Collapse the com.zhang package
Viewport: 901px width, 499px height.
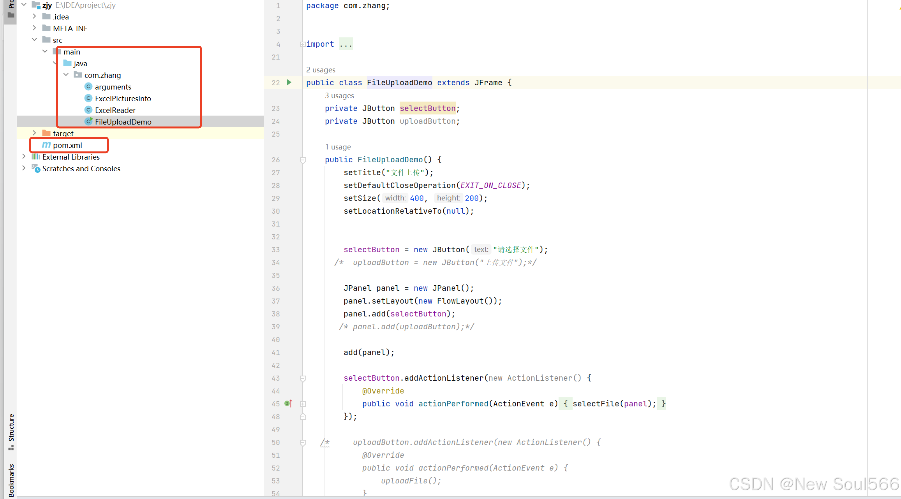coord(66,75)
